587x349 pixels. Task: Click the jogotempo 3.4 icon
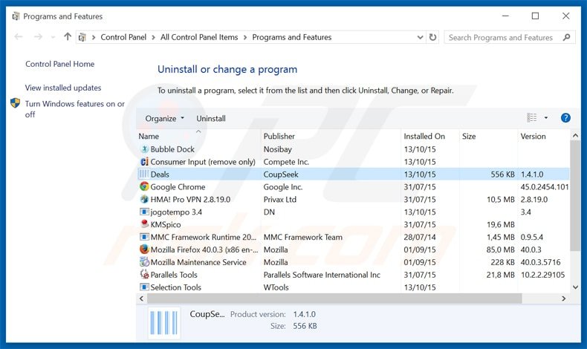click(x=144, y=212)
